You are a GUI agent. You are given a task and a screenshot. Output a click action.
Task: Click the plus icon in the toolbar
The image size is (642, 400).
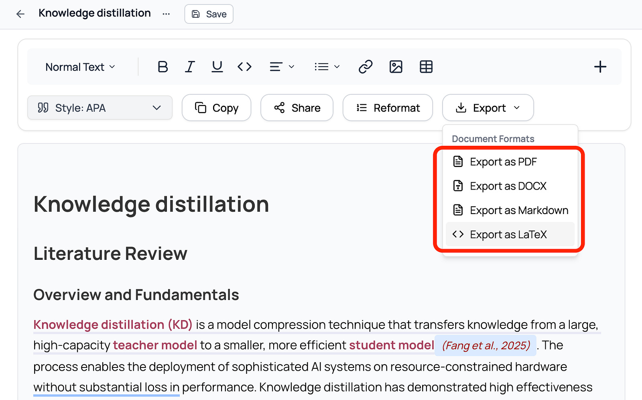[600, 67]
